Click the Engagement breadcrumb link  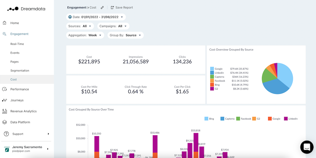point(77,7)
